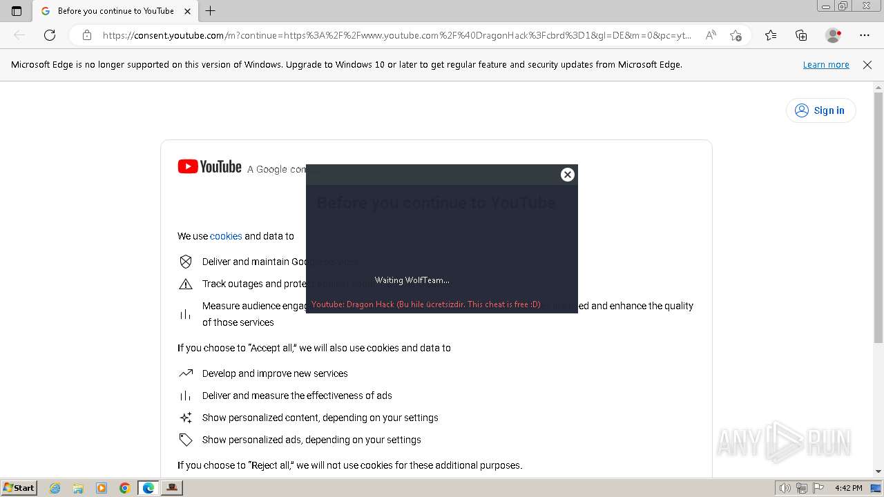
Task: Switch to Microsoft Edge taskbar button
Action: [x=148, y=488]
